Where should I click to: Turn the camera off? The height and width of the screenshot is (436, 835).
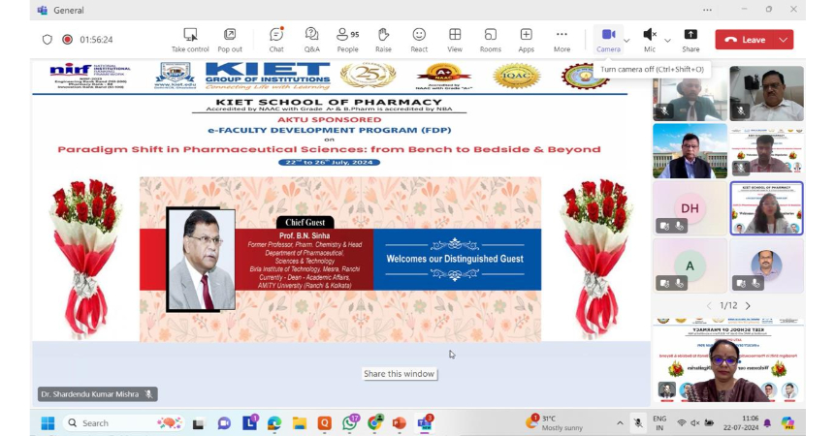[x=608, y=40]
